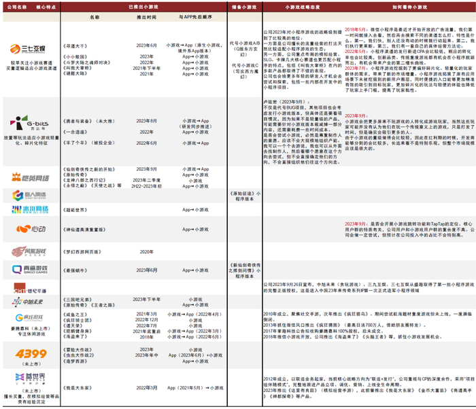Click the launch date 2023年年中
Image resolution: width=476 pixels, height=409 pixels.
tap(146, 355)
